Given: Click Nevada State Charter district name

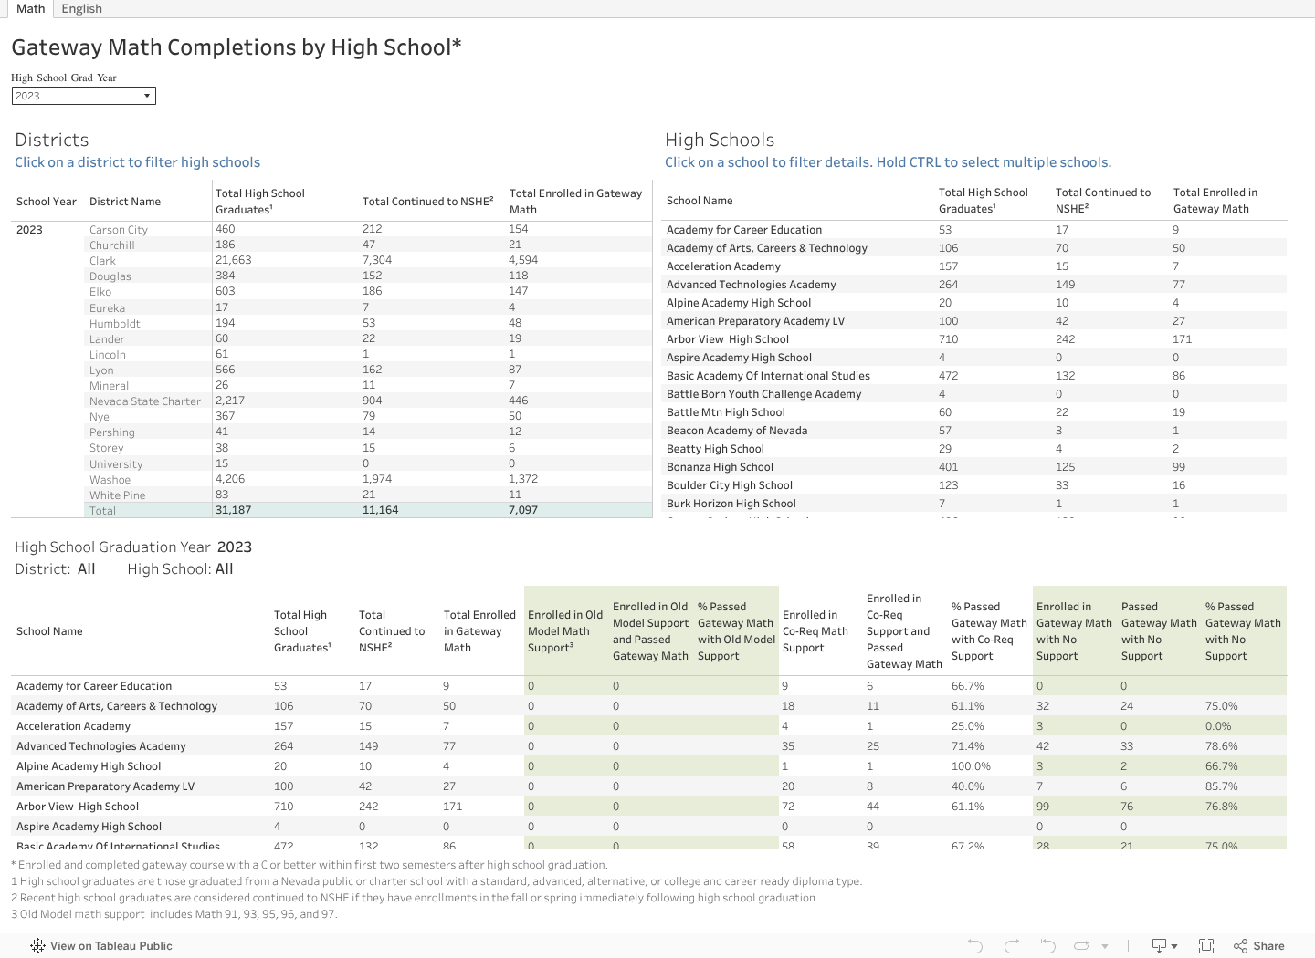Looking at the screenshot, I should pos(144,401).
